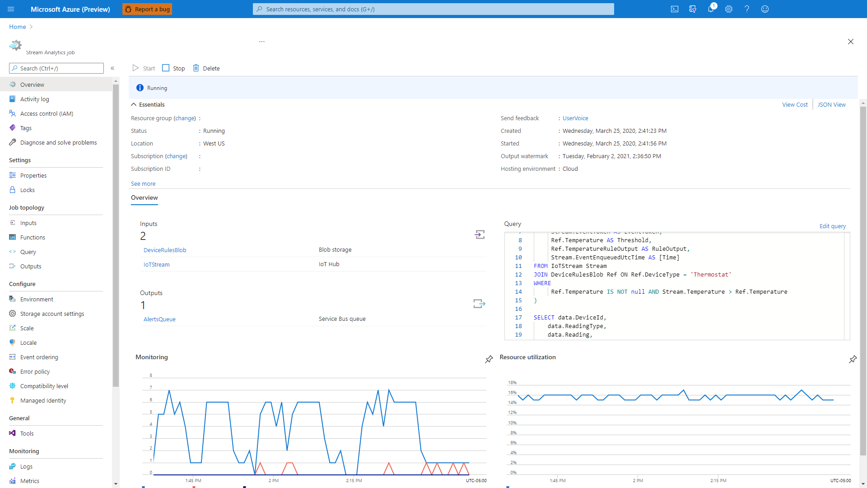Click the UserVoice feedback link
The width and height of the screenshot is (867, 488).
[x=575, y=118]
